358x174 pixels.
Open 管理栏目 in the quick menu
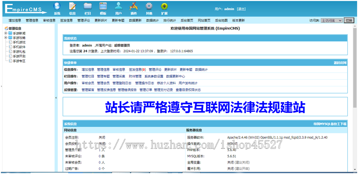coord(88,76)
